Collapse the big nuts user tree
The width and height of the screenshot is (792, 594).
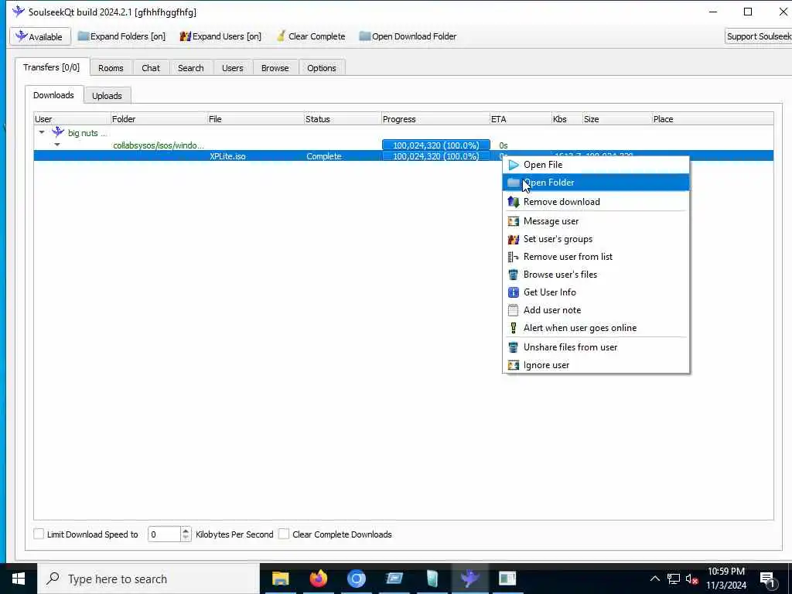[x=42, y=132]
